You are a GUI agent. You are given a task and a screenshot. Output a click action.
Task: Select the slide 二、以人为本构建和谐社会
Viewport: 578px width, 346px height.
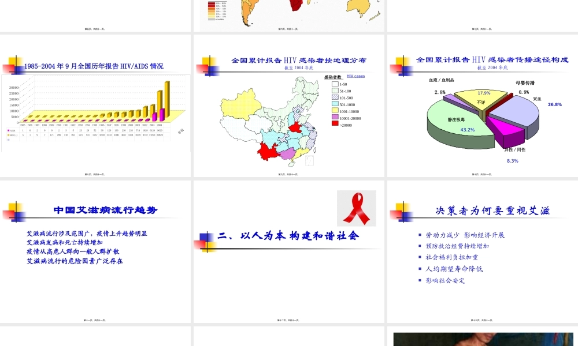coord(289,235)
